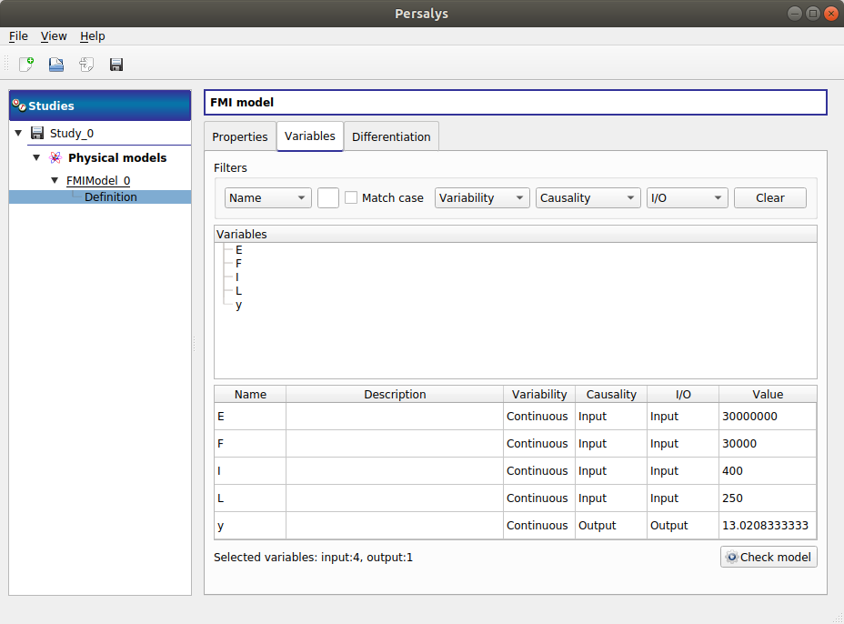This screenshot has height=624, width=844.
Task: Enable the Match case checkbox
Action: click(351, 197)
